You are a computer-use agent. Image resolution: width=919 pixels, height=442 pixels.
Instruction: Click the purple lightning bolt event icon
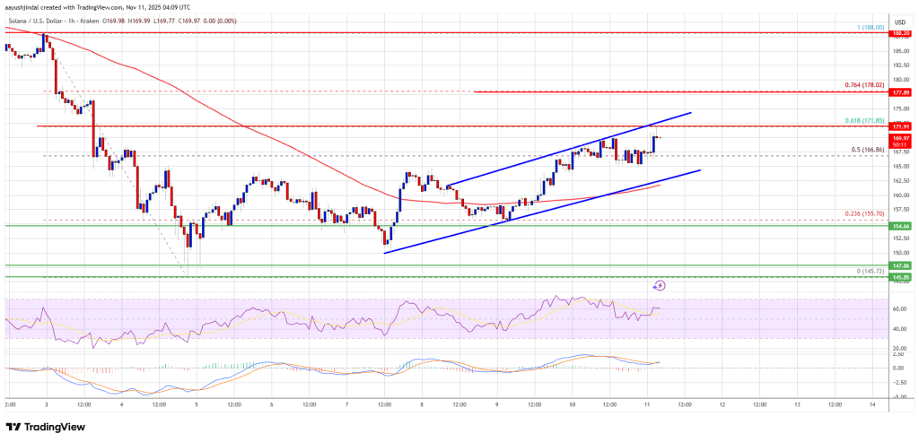click(x=660, y=286)
